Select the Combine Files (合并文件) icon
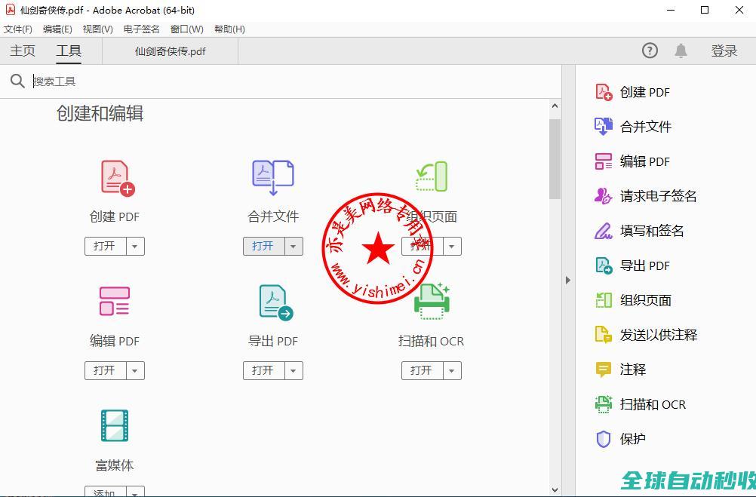Image resolution: width=756 pixels, height=497 pixels. coord(272,177)
